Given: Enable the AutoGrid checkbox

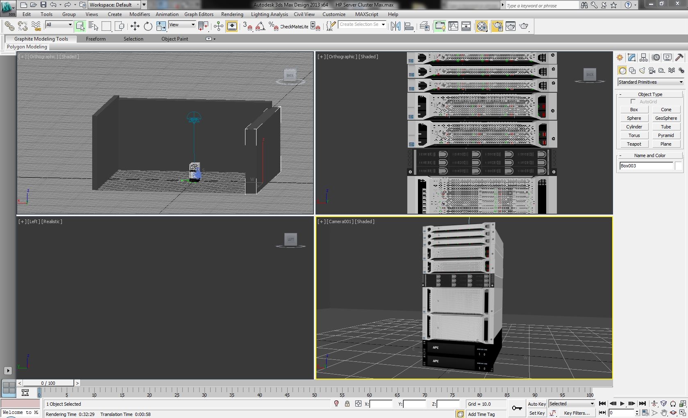Looking at the screenshot, I should tap(633, 102).
